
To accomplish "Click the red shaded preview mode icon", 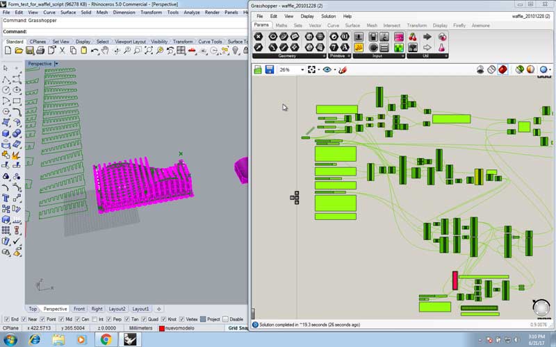I will click(502, 70).
